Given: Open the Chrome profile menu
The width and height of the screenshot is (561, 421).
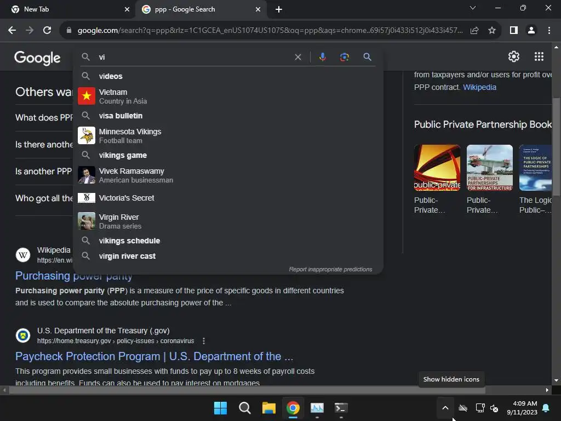Looking at the screenshot, I should coord(531,31).
